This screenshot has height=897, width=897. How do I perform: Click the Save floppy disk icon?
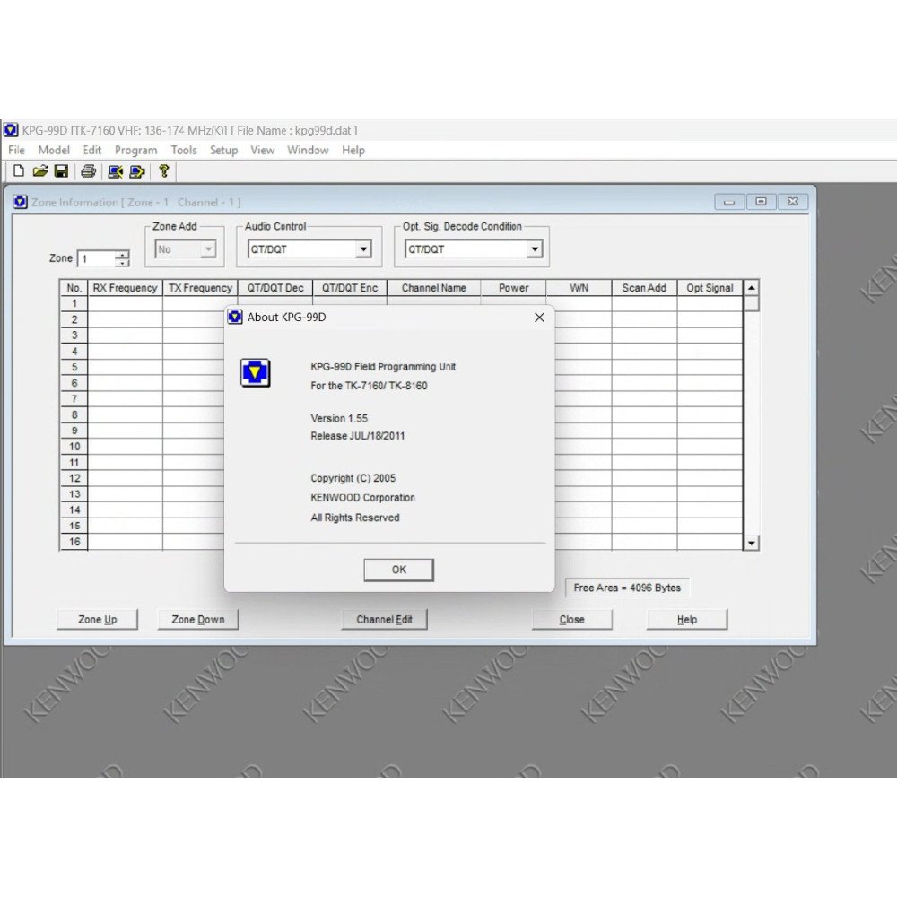click(61, 171)
